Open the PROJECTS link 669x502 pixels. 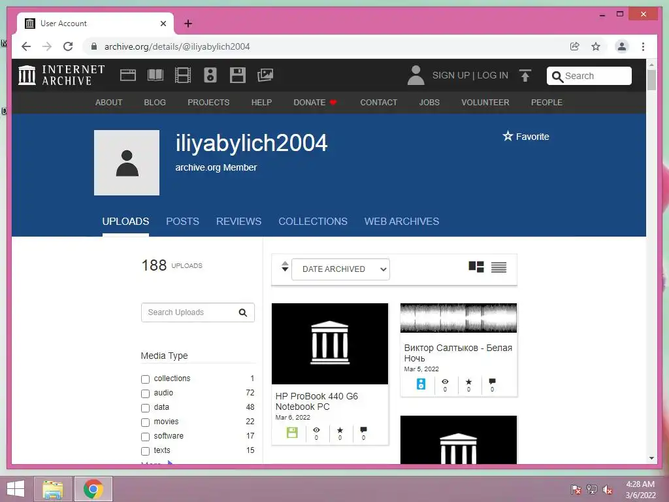(x=208, y=103)
